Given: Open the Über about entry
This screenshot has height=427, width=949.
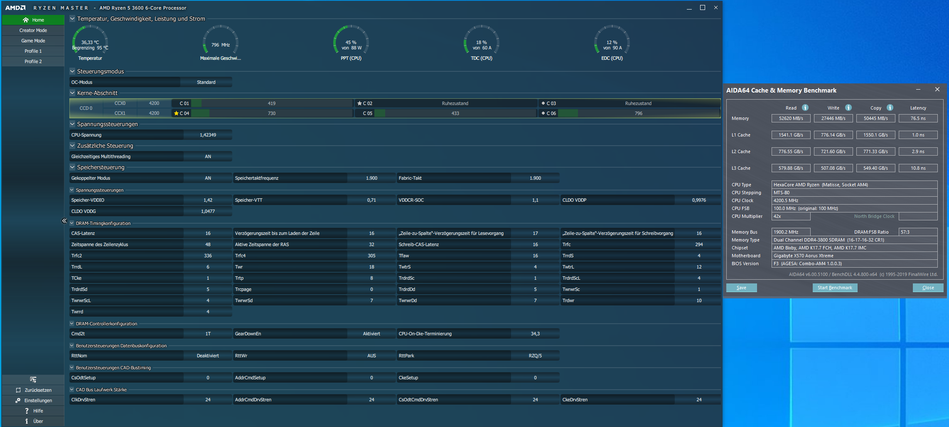Looking at the screenshot, I should [x=33, y=421].
